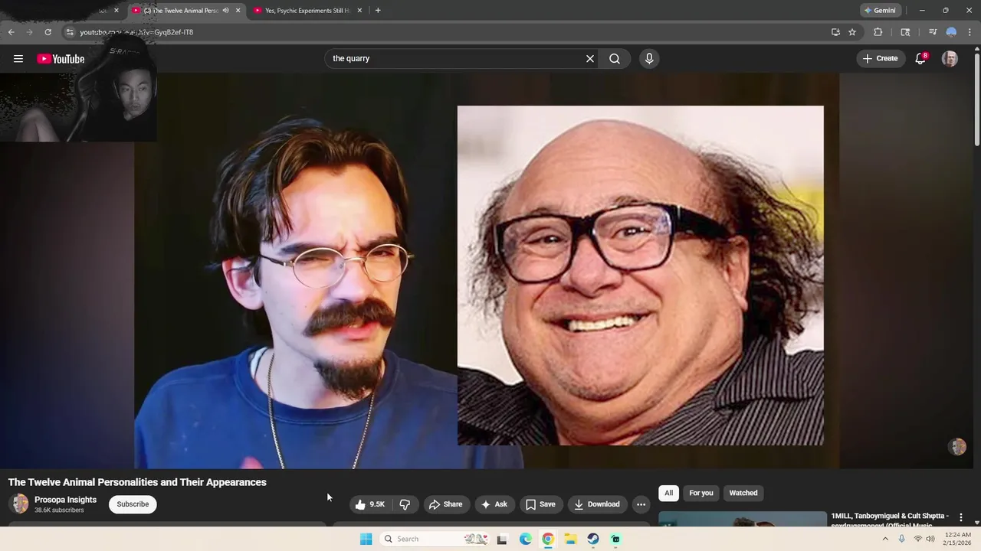Clear the search box with the X
Screen dimensions: 981x551
(590, 59)
